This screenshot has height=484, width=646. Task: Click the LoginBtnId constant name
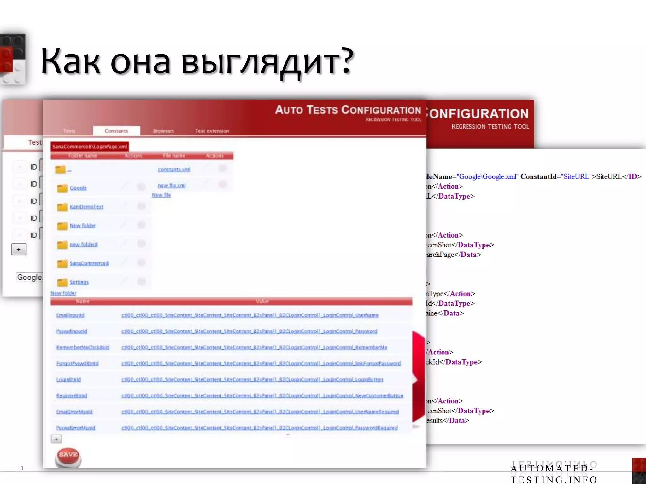pyautogui.click(x=68, y=379)
